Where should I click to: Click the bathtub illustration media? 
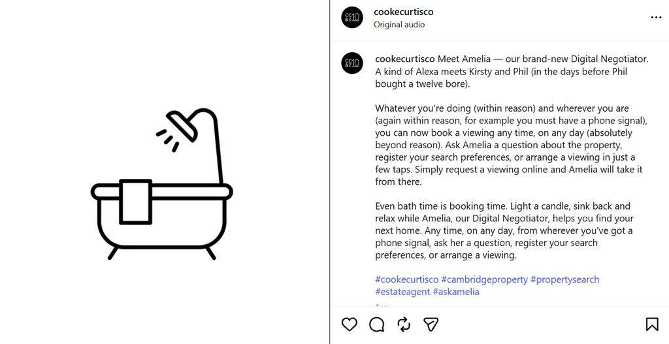(x=162, y=183)
